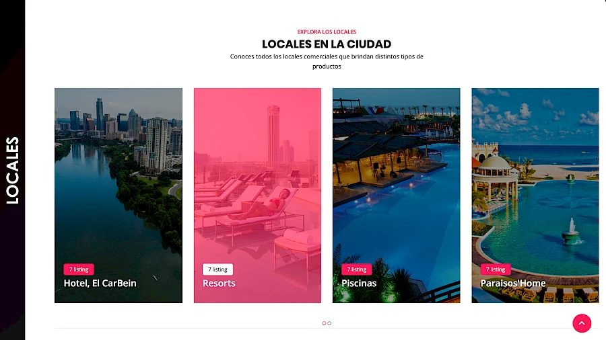Select the first carousel pagination dot
The height and width of the screenshot is (340, 606).
pos(324,323)
